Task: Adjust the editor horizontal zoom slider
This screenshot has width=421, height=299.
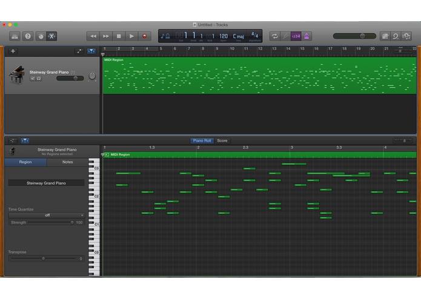Action: click(402, 140)
